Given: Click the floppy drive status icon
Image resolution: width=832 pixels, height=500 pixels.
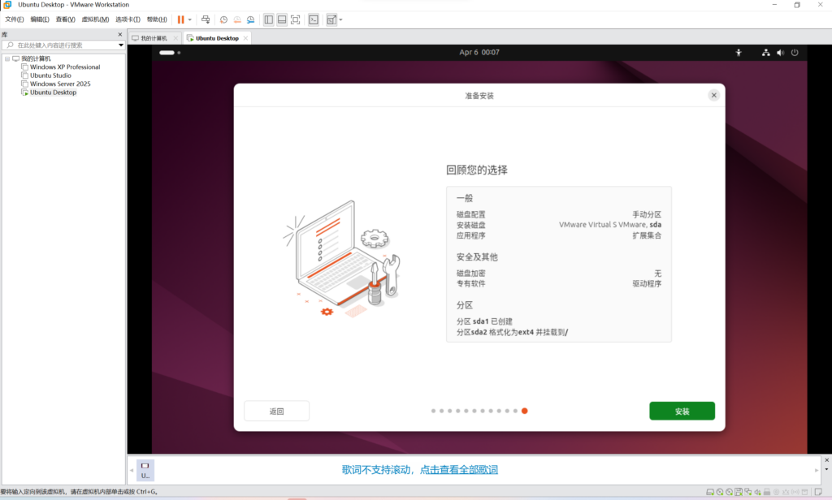Looking at the screenshot, I should pyautogui.click(x=739, y=492).
